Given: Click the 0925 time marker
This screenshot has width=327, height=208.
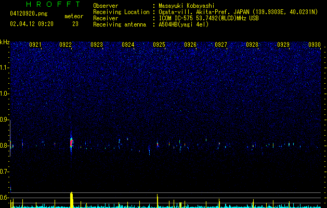Looking at the screenshot, I should [159, 45].
